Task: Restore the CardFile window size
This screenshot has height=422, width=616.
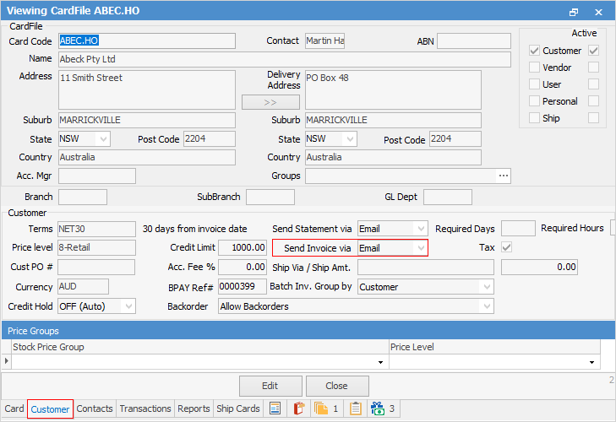Action: (x=574, y=12)
